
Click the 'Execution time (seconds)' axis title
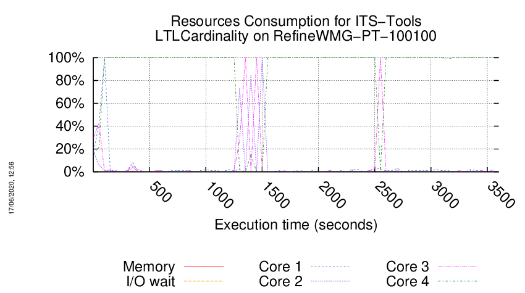tap(296, 225)
